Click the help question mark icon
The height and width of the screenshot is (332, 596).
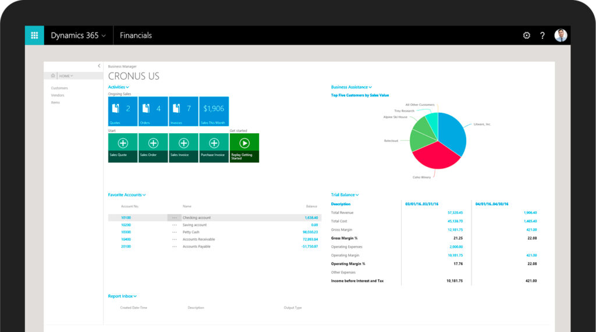tap(542, 35)
